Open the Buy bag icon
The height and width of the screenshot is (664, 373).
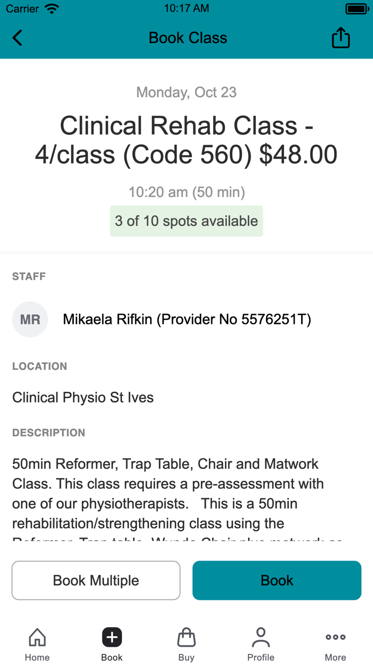pos(186,637)
